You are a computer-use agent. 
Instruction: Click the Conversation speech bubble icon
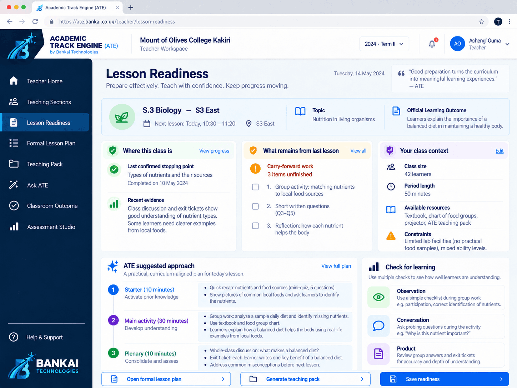click(x=378, y=326)
